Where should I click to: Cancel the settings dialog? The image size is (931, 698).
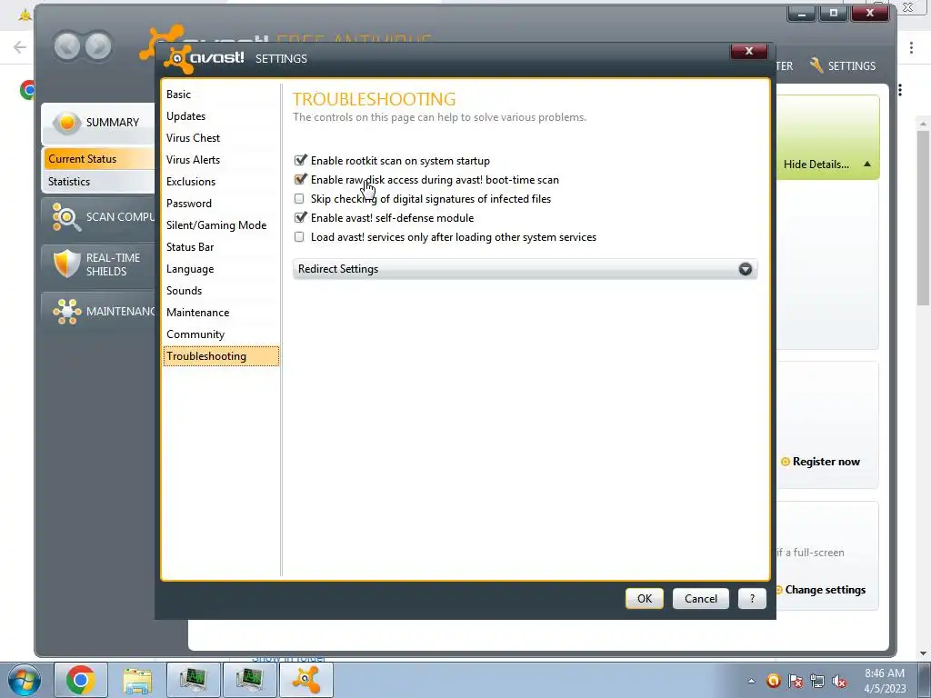[x=701, y=598]
